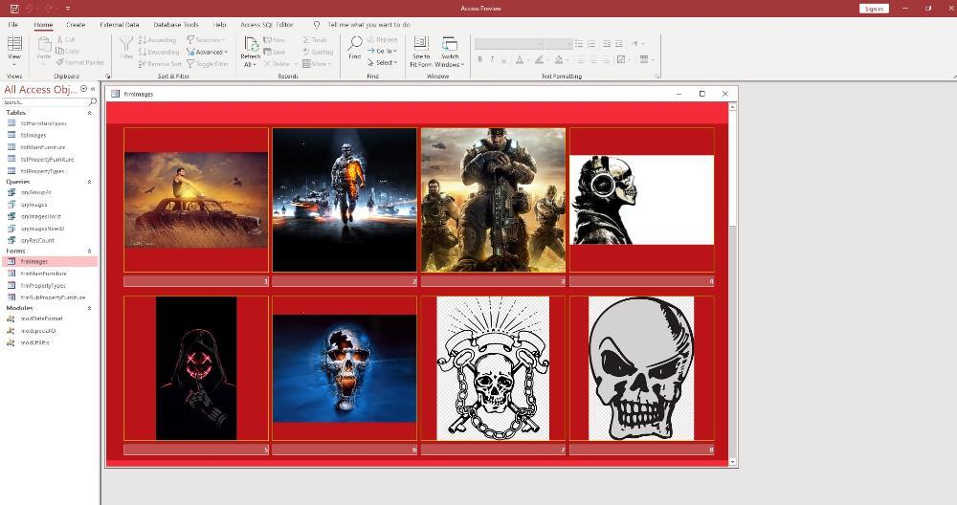Viewport: 957px width, 505px height.
Task: Open the modDateFormat module
Action: pyautogui.click(x=41, y=318)
